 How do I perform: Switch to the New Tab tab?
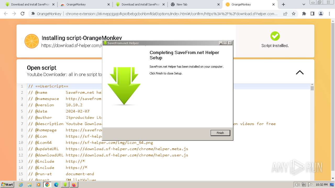195,4
